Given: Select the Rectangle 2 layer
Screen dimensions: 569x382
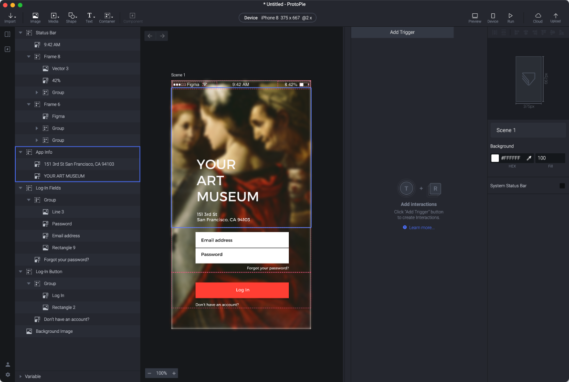Looking at the screenshot, I should click(x=78, y=308).
